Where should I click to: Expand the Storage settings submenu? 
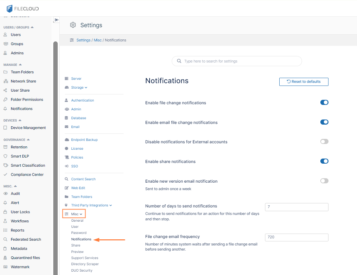(x=79, y=88)
